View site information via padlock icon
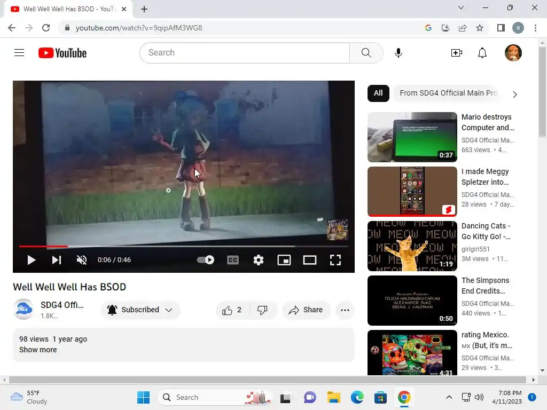This screenshot has height=410, width=547. [x=67, y=28]
